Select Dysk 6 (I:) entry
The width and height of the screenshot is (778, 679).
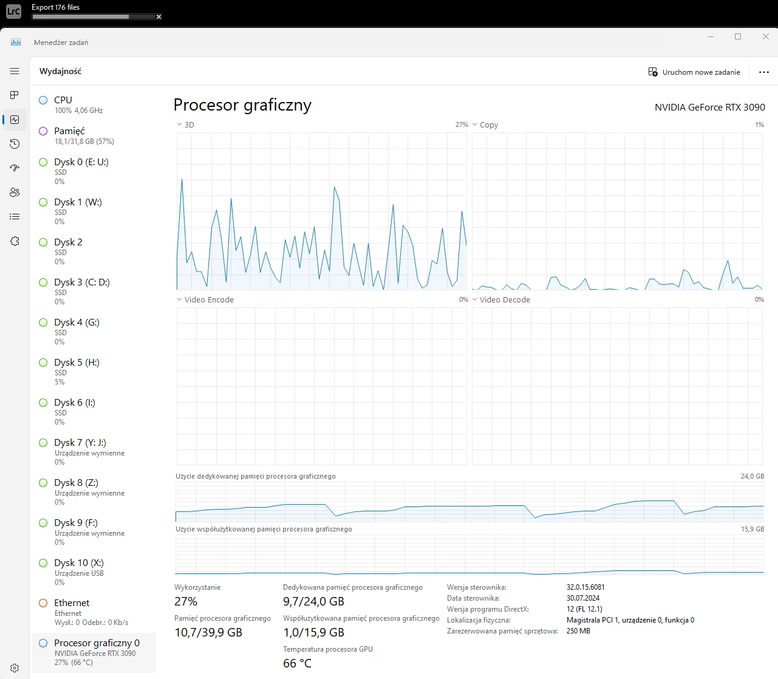tap(94, 412)
